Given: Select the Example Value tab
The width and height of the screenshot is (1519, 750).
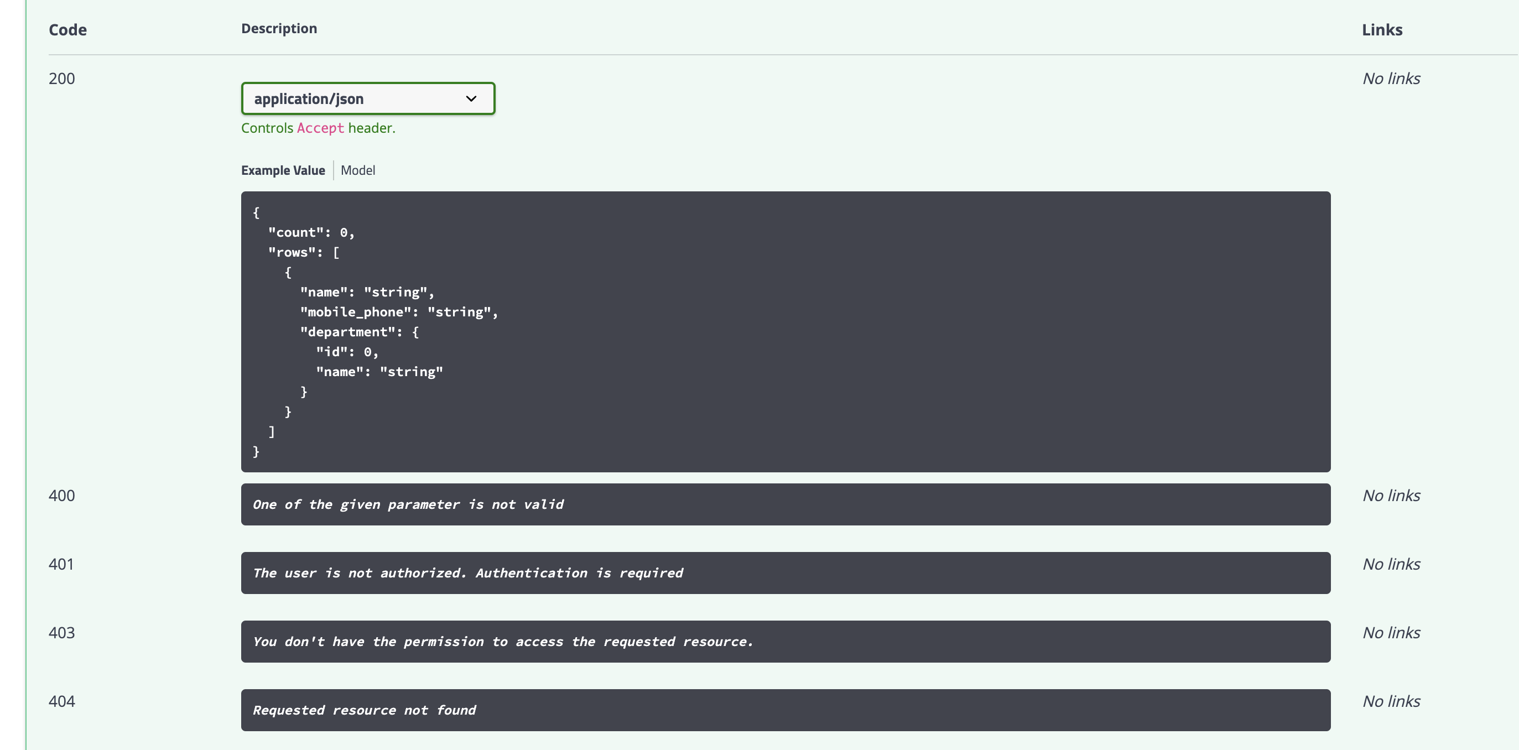Looking at the screenshot, I should click(x=283, y=170).
